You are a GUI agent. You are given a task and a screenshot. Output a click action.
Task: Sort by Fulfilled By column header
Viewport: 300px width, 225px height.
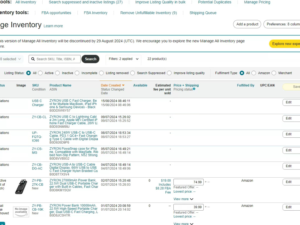tap(246, 85)
